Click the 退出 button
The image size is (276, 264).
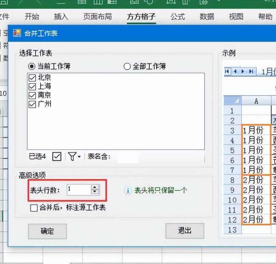tap(185, 231)
